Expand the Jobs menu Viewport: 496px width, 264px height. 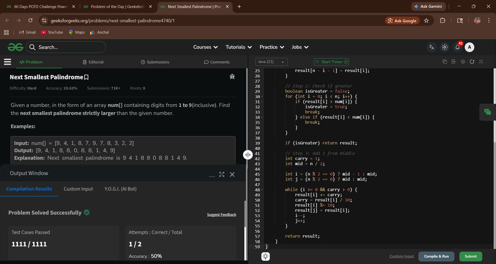300,47
